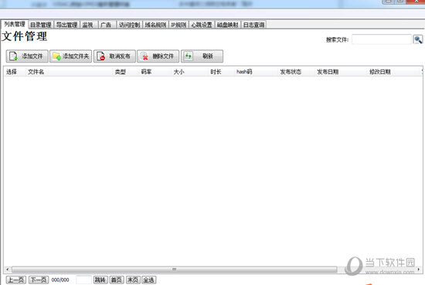Click the search magnifier icon
Viewport: 425px width, 285px height.
click(x=418, y=39)
